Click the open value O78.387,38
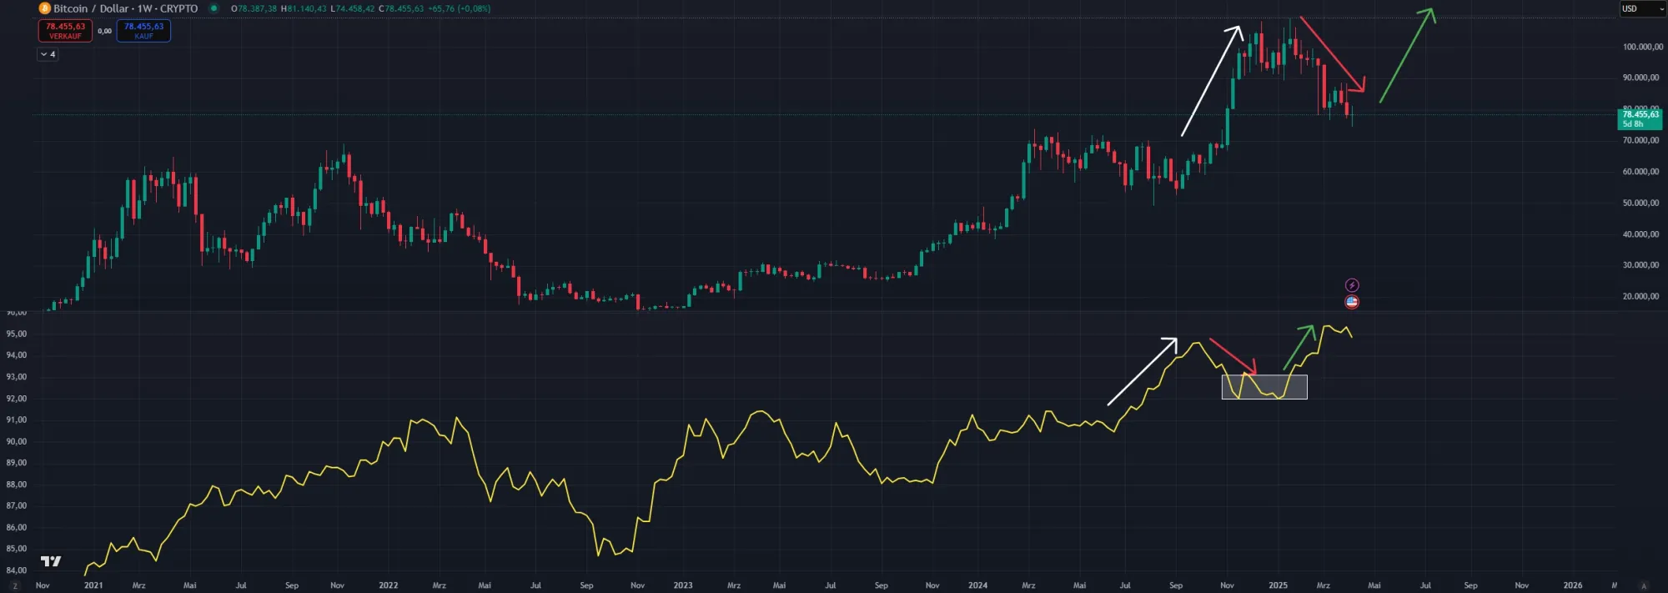The image size is (1668, 593). point(254,8)
